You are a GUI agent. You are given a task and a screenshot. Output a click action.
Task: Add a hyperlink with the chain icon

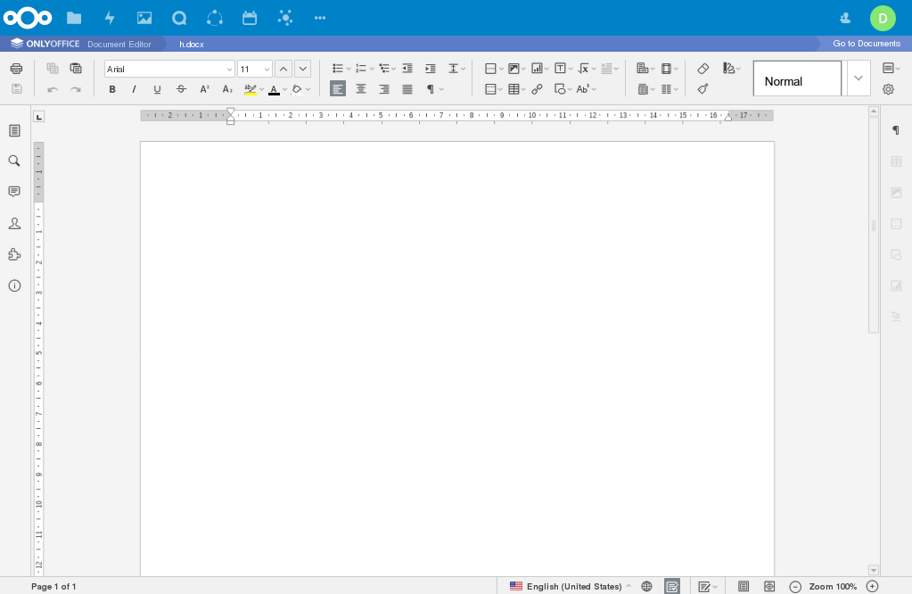[x=537, y=89]
